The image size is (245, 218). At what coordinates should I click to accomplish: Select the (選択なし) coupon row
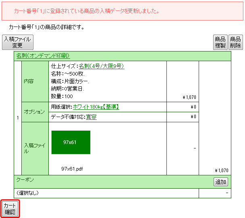27,193
